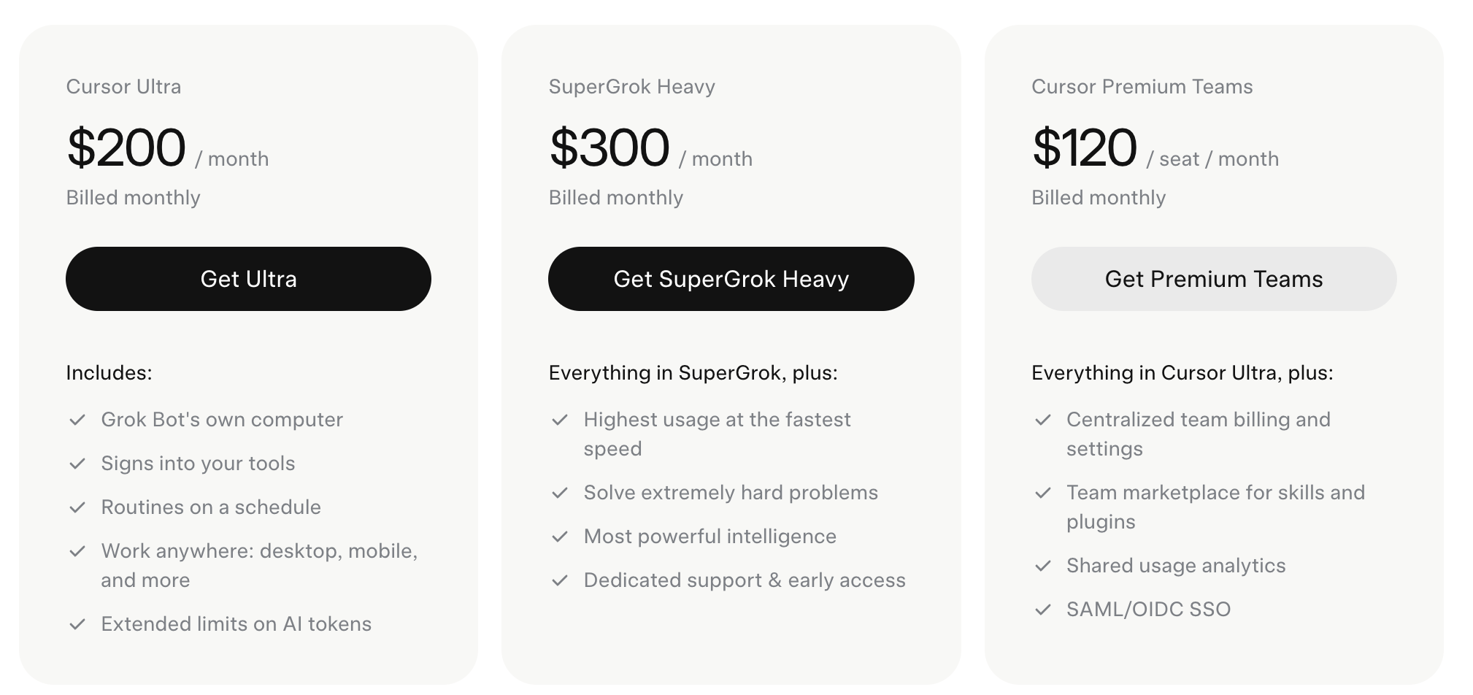Click checkmark next to Extended limits on AI tokens
The height and width of the screenshot is (695, 1473).
pos(77,624)
